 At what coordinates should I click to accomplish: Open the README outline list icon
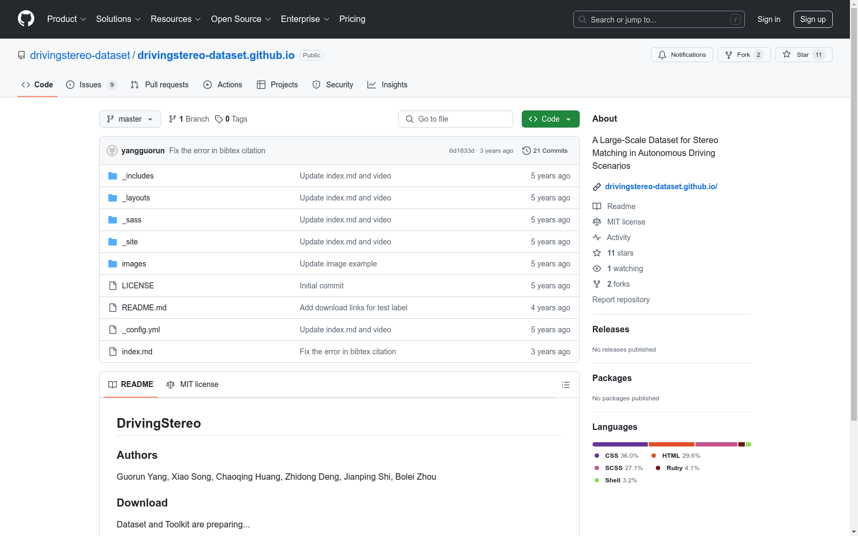565,385
